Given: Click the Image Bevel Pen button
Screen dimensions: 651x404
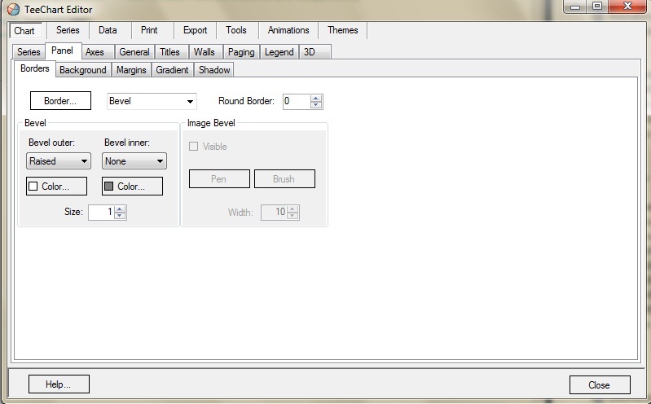Looking at the screenshot, I should click(x=219, y=179).
